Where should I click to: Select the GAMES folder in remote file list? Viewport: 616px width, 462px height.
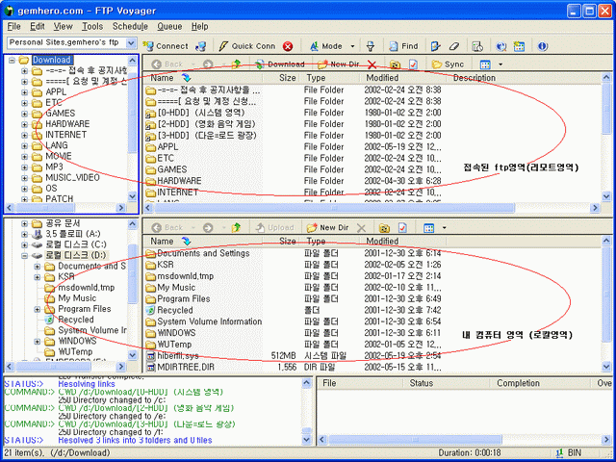tap(171, 169)
